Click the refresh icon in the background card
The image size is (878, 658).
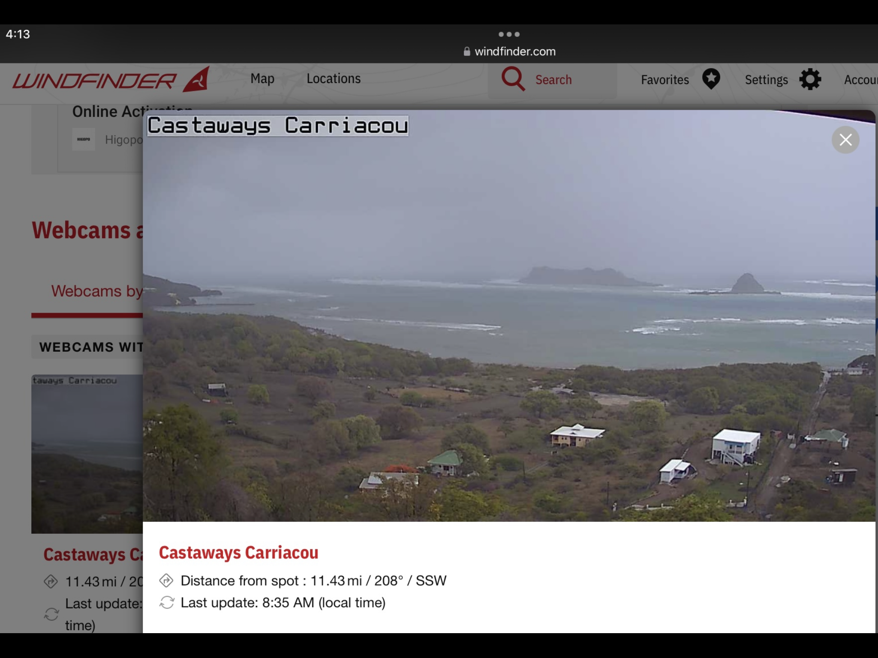(x=51, y=614)
